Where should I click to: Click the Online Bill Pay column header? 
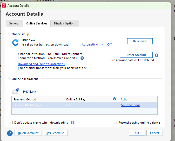click(x=91, y=99)
